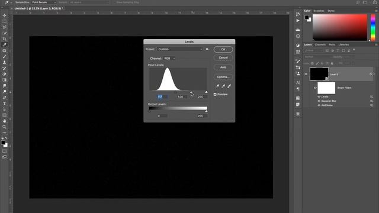Open the Channel dropdown showing RGB
The height and width of the screenshot is (213, 379).
click(169, 59)
